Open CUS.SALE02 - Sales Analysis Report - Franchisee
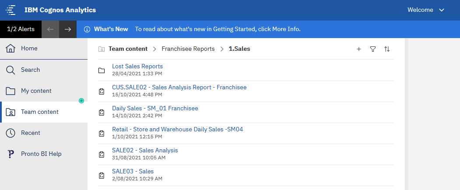Viewport: 460px width, 190px height. tap(179, 87)
